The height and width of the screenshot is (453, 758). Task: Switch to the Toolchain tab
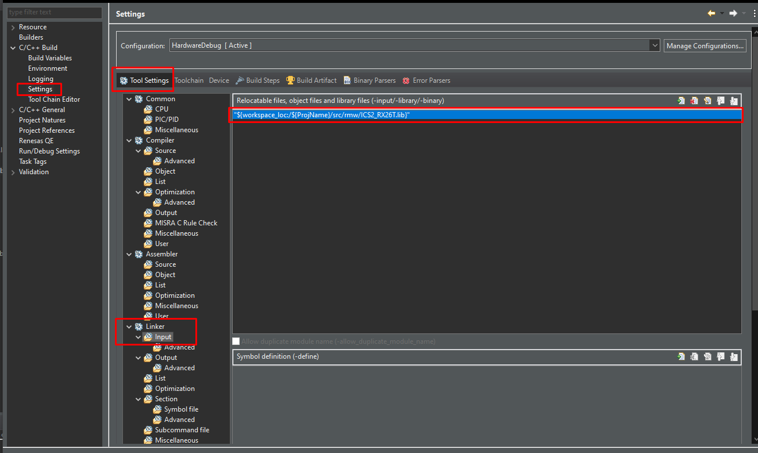tap(189, 80)
